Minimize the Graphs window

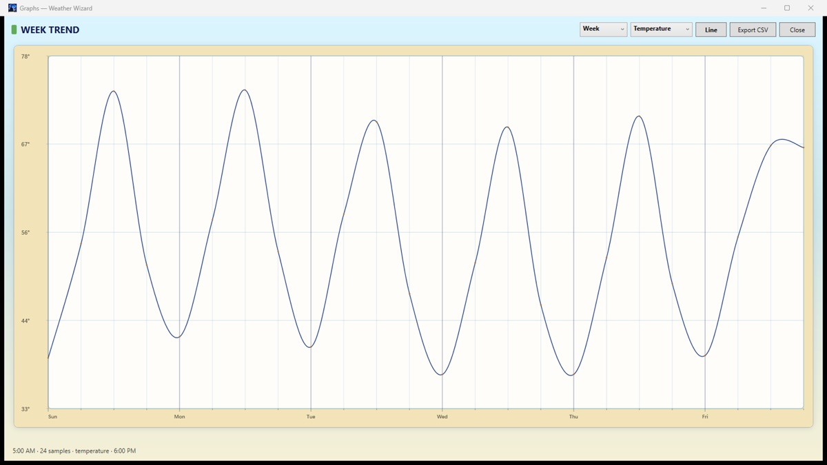tap(764, 8)
